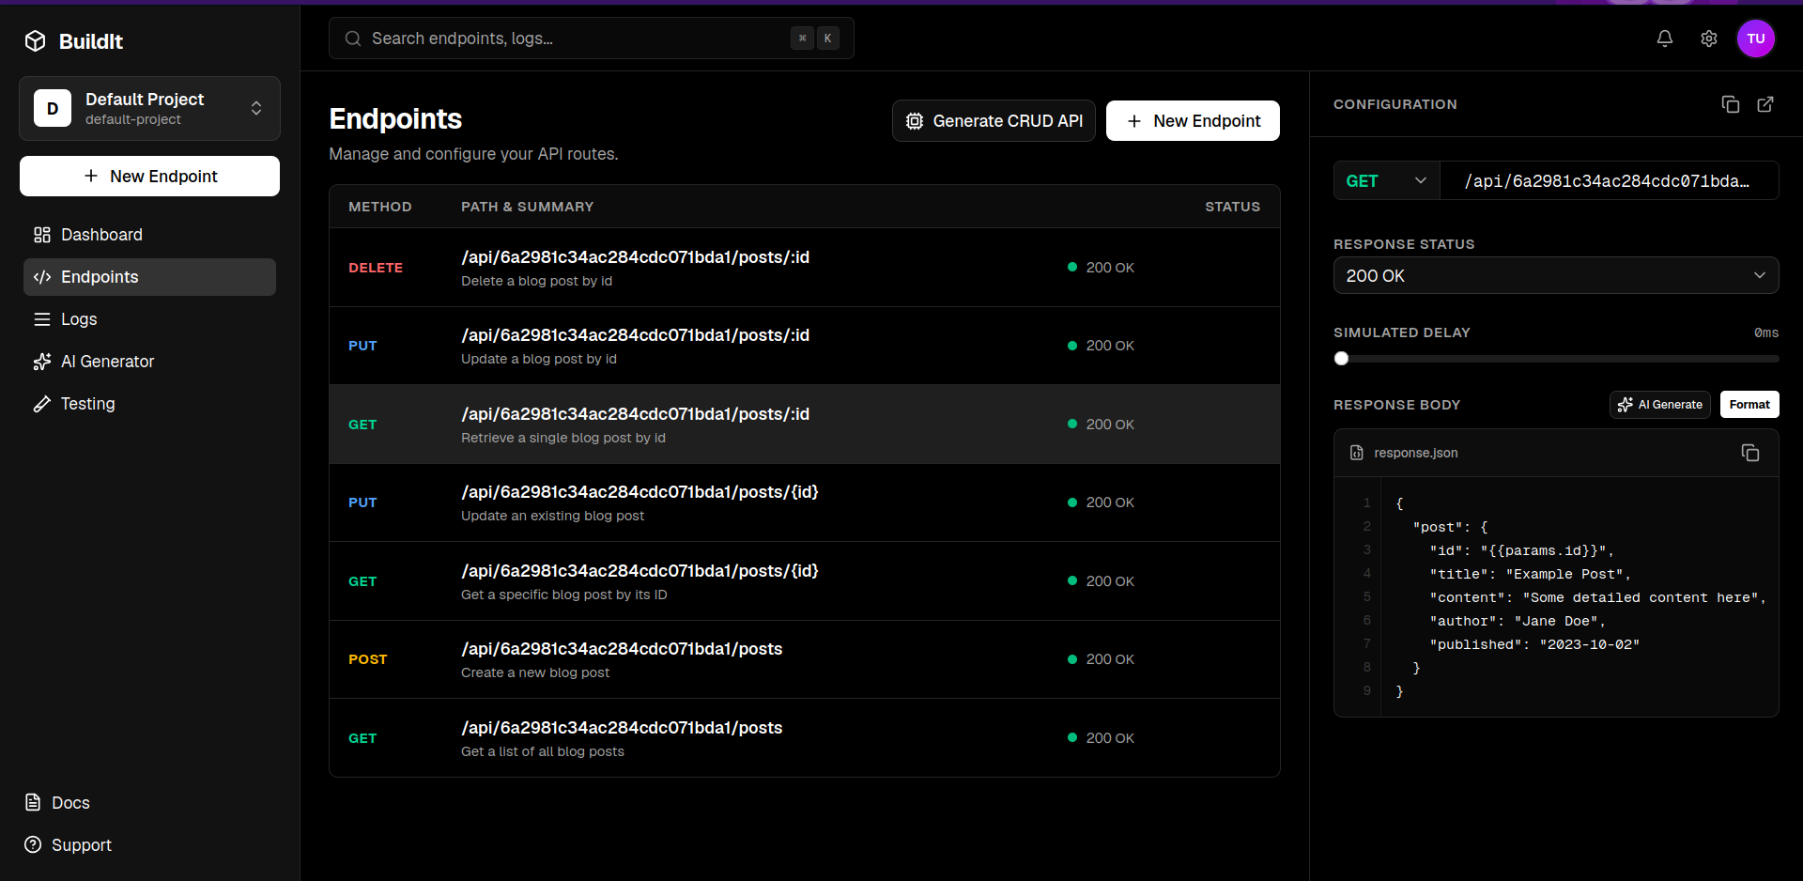The width and height of the screenshot is (1803, 881).
Task: Focus the search endpoints input
Action: point(592,39)
